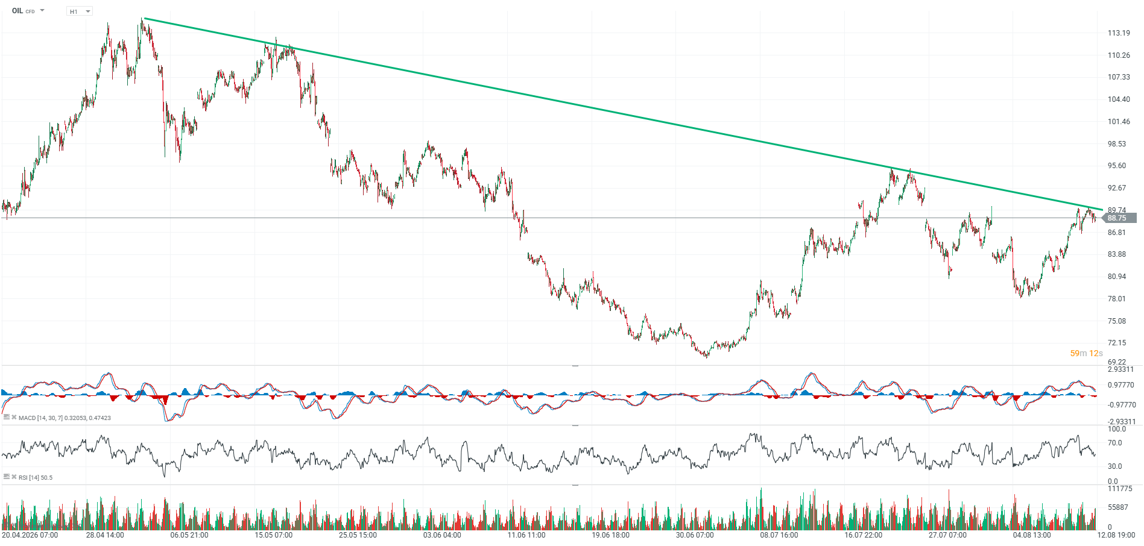Click the 25.05 15:00 time axis label
Viewport: 1144px width, 546px height.
pos(358,535)
